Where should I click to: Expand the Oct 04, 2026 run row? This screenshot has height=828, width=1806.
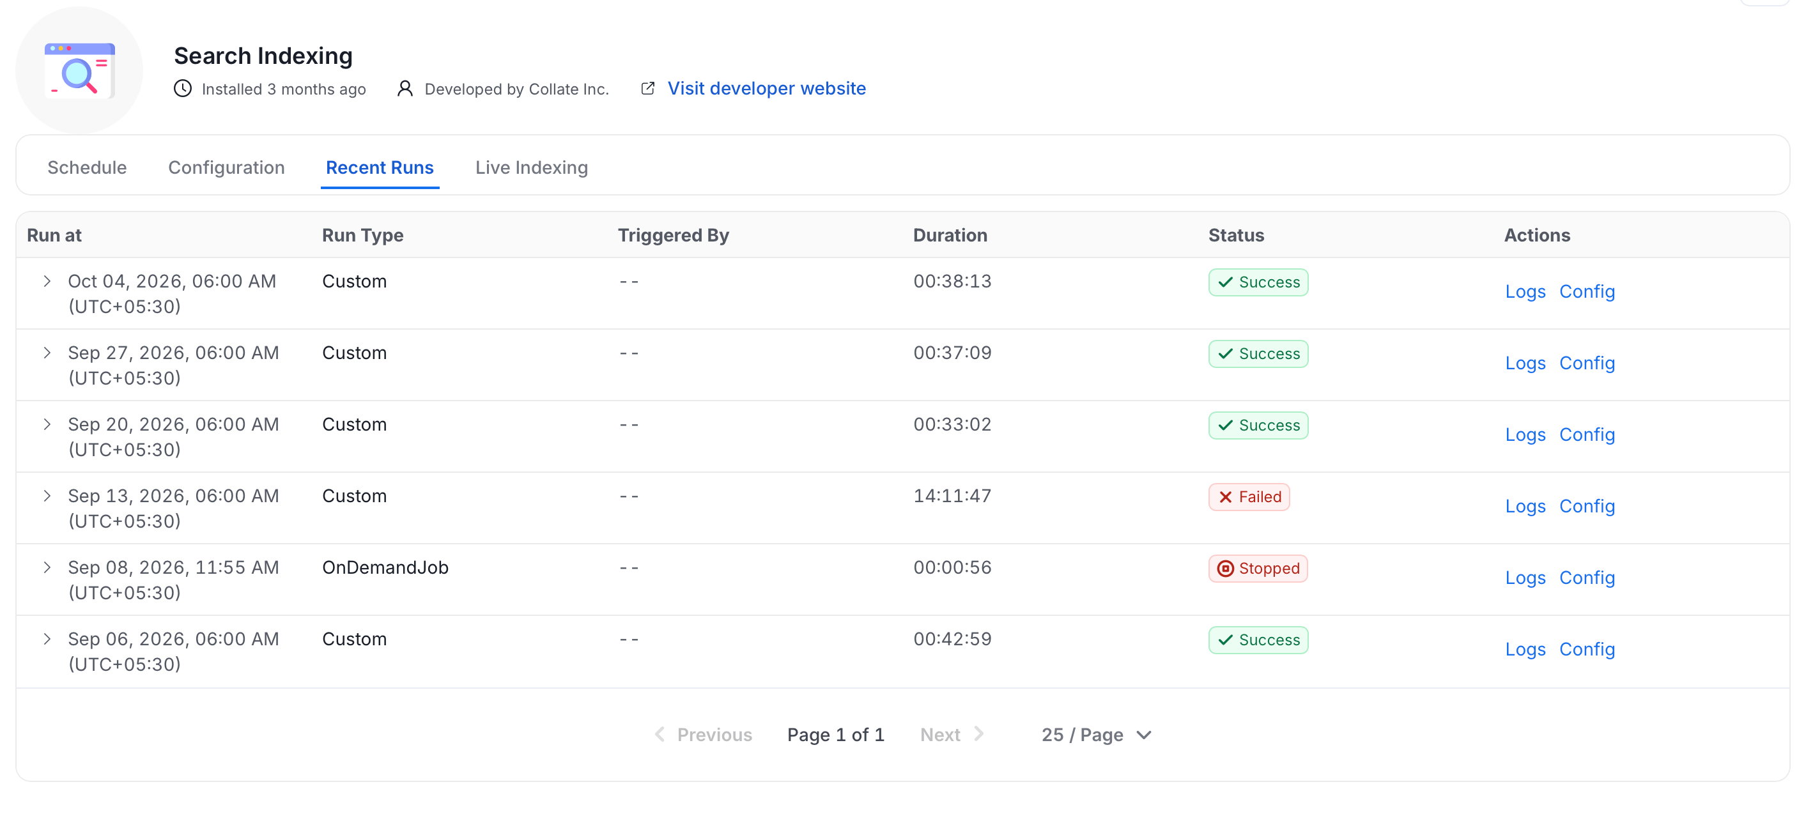pyautogui.click(x=47, y=281)
